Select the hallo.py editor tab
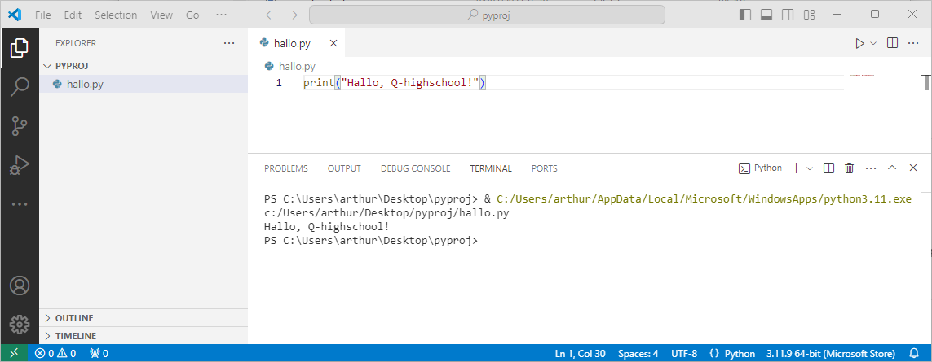The image size is (932, 362). coord(296,43)
